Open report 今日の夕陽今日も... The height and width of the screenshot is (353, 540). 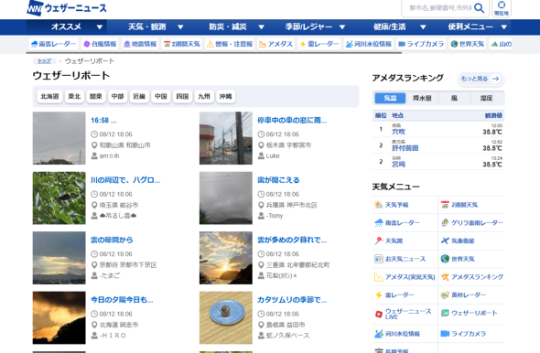(x=122, y=300)
